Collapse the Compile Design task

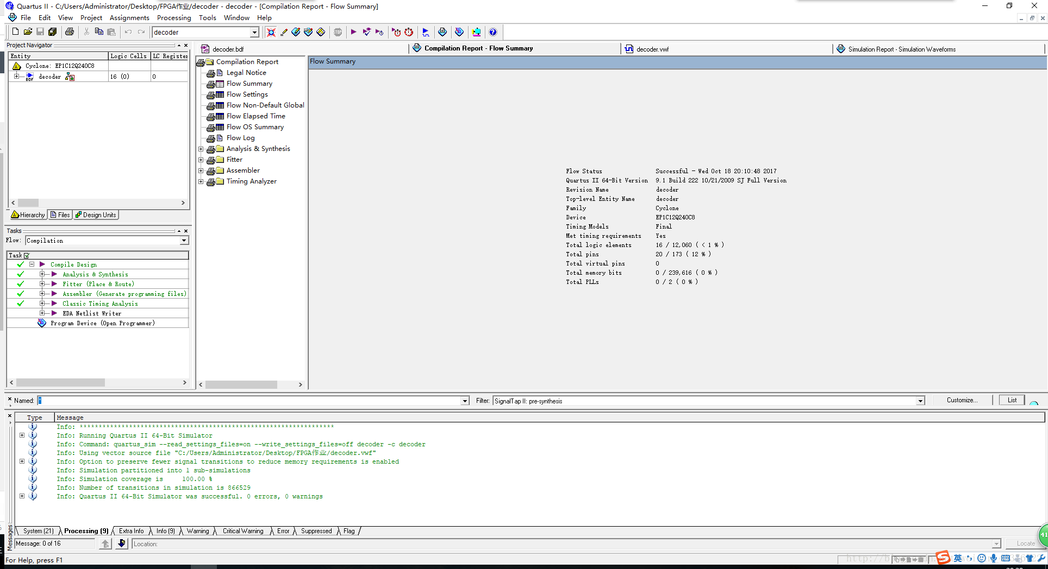coord(32,264)
